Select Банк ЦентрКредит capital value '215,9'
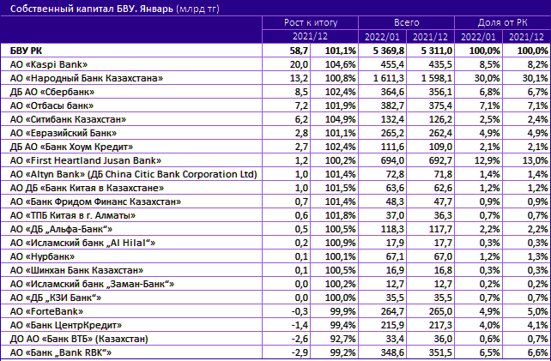This screenshot has width=551, height=361. (392, 325)
